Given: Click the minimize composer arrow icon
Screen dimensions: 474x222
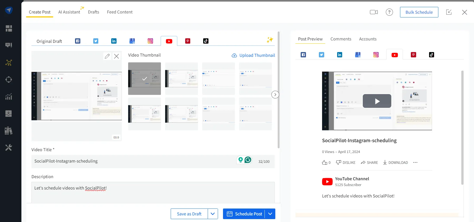Looking at the screenshot, I should [x=449, y=12].
